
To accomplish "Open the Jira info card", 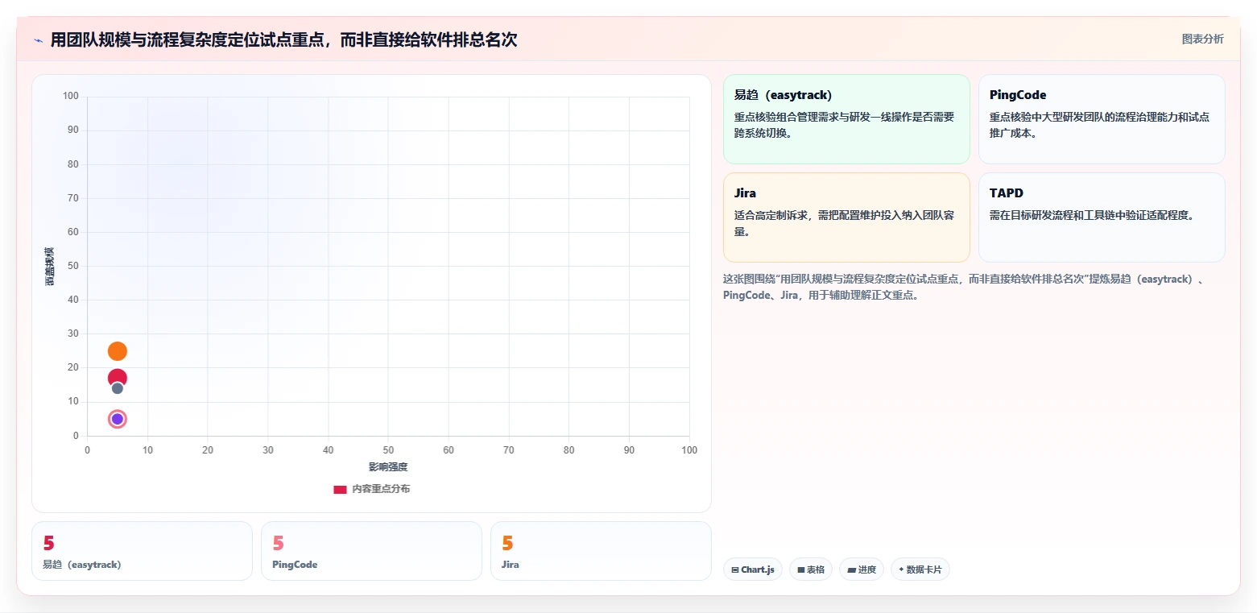I will (846, 217).
